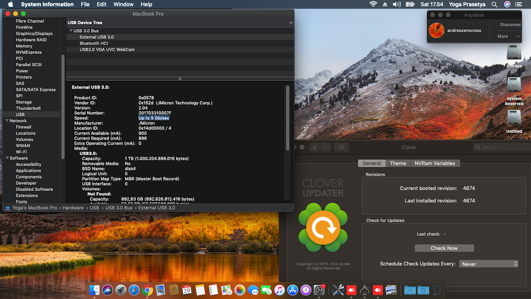Open the Wi-Fi status menu icon
This screenshot has width=531, height=299.
[x=373, y=4]
